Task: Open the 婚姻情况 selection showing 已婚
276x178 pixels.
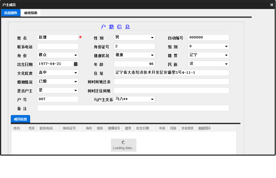Action: pyautogui.click(x=58, y=81)
